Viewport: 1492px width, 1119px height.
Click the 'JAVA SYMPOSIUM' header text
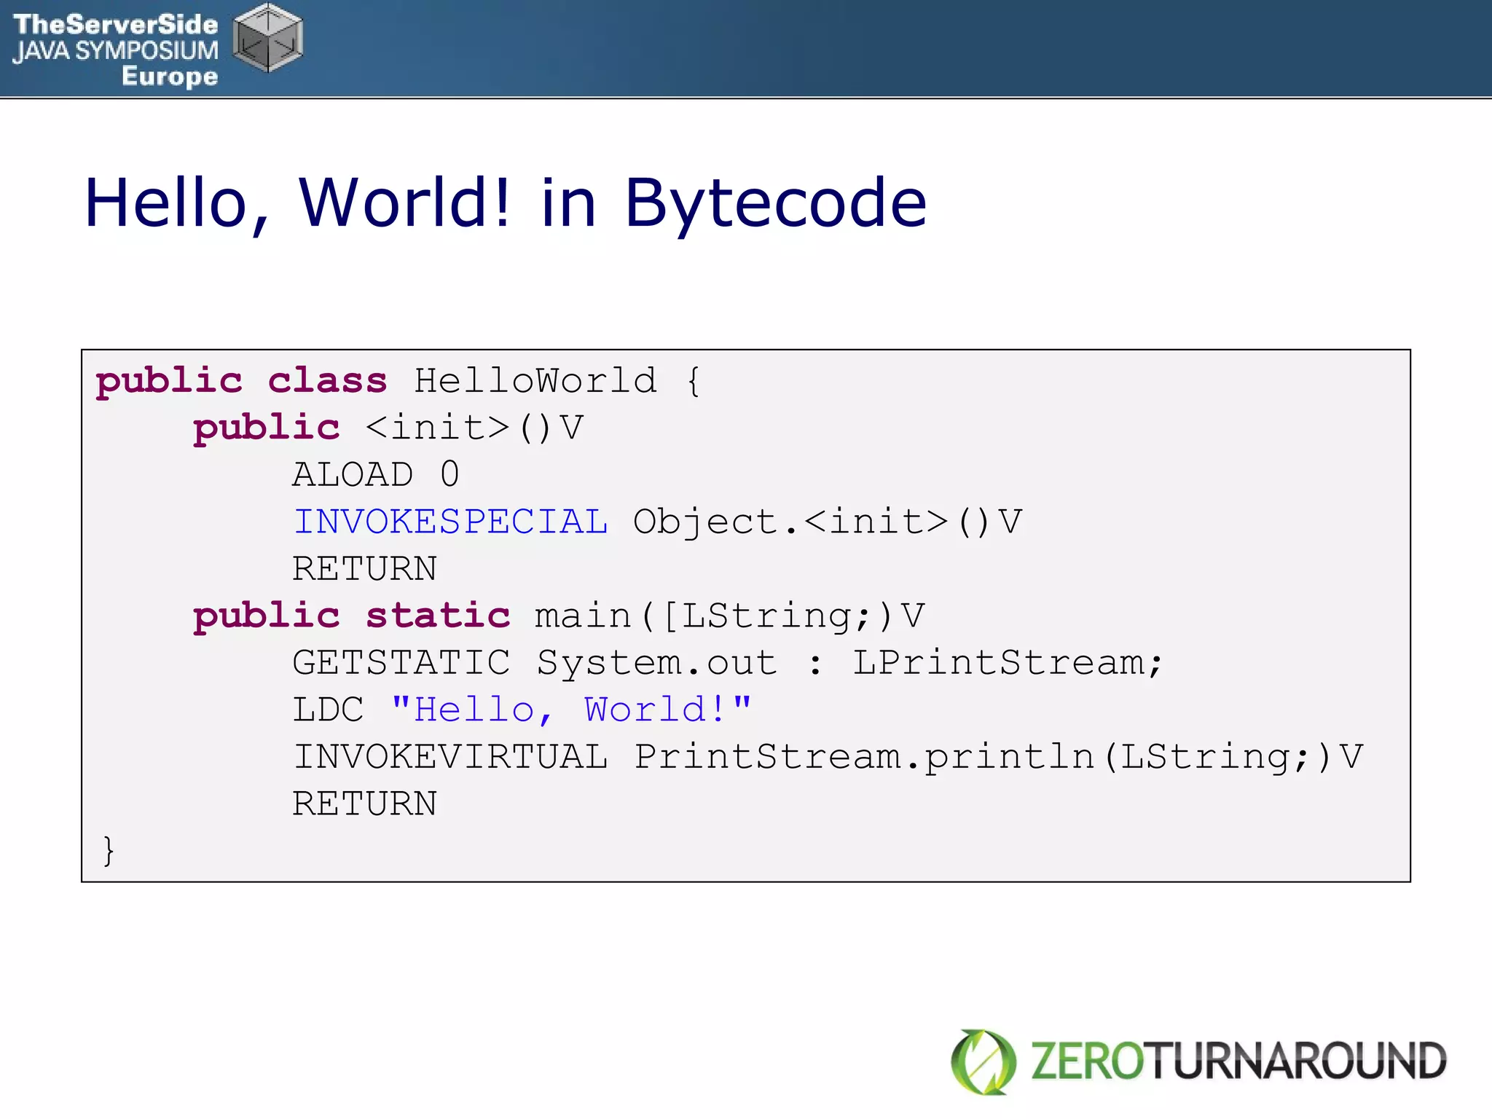pyautogui.click(x=116, y=50)
